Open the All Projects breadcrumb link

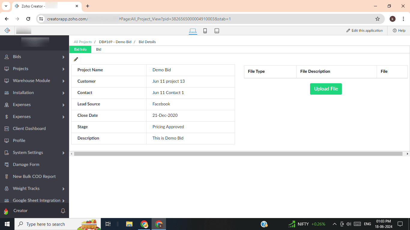click(83, 42)
